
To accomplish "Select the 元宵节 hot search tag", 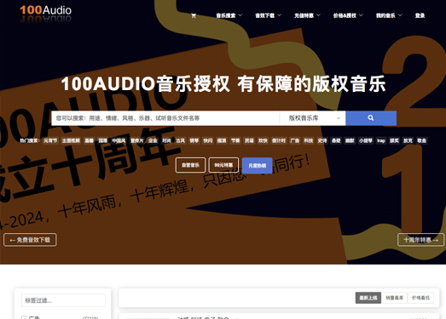I will [x=50, y=140].
